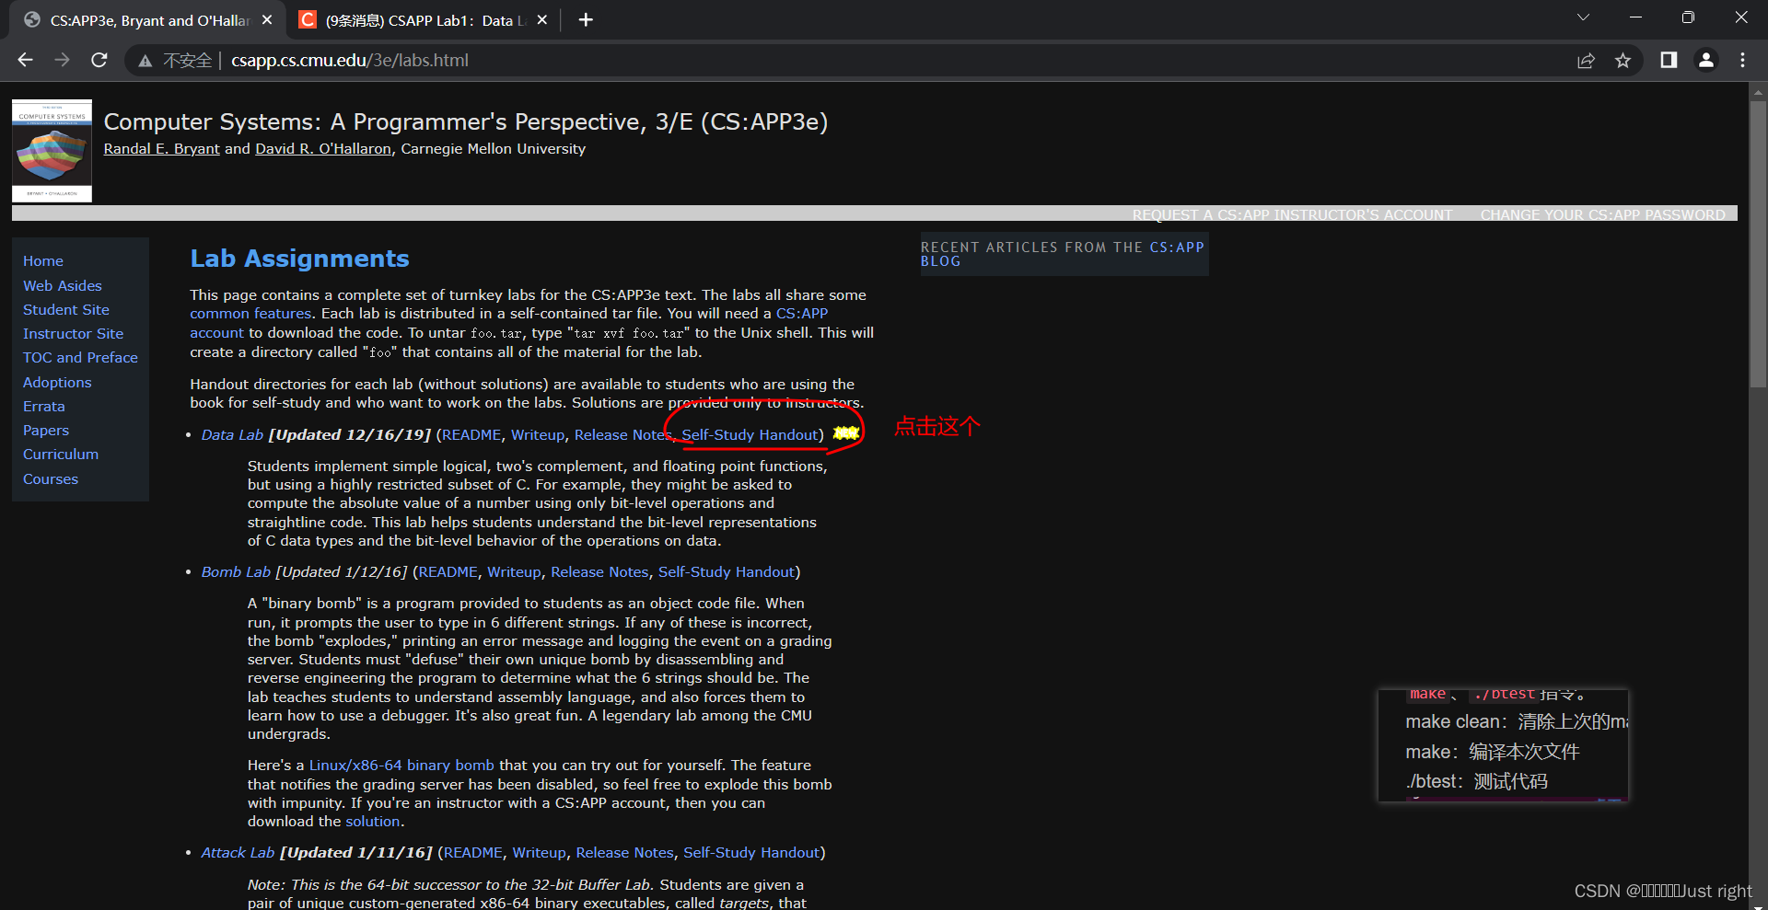Open Bomb Lab Release Notes link
This screenshot has height=910, width=1768.
599,572
